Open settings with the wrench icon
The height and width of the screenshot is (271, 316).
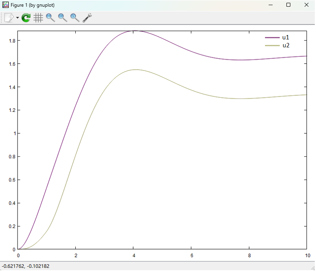click(x=87, y=18)
